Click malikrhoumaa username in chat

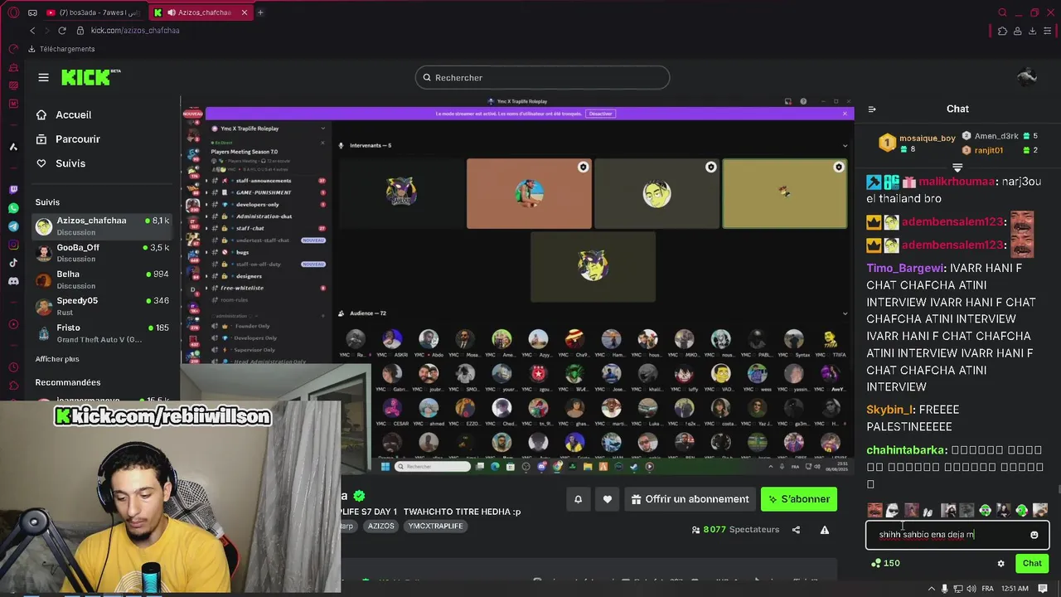point(956,182)
